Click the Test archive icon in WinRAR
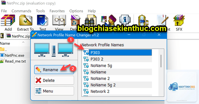Screen dimensions: 199x104 tap(43, 20)
